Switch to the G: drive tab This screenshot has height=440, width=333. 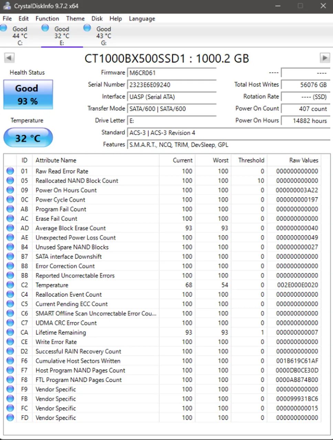pyautogui.click(x=103, y=34)
